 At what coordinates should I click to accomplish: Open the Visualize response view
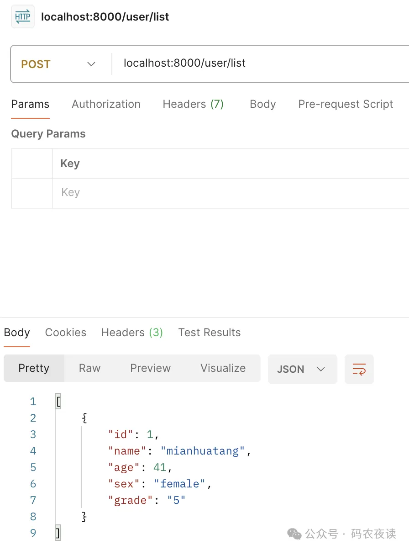click(x=223, y=368)
